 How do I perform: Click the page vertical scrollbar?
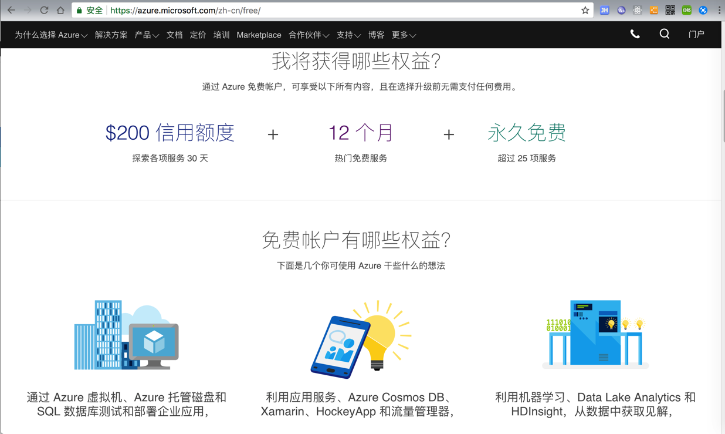click(x=723, y=116)
